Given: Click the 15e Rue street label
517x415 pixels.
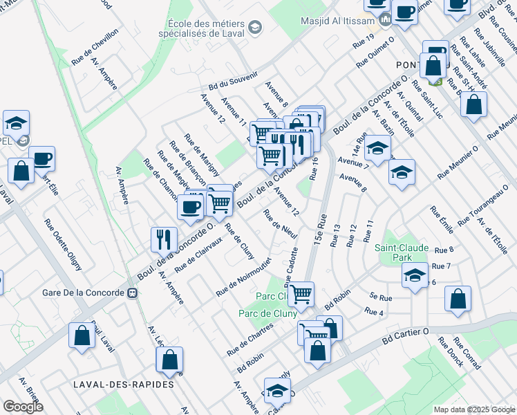Looking at the screenshot, I should pos(320,230).
